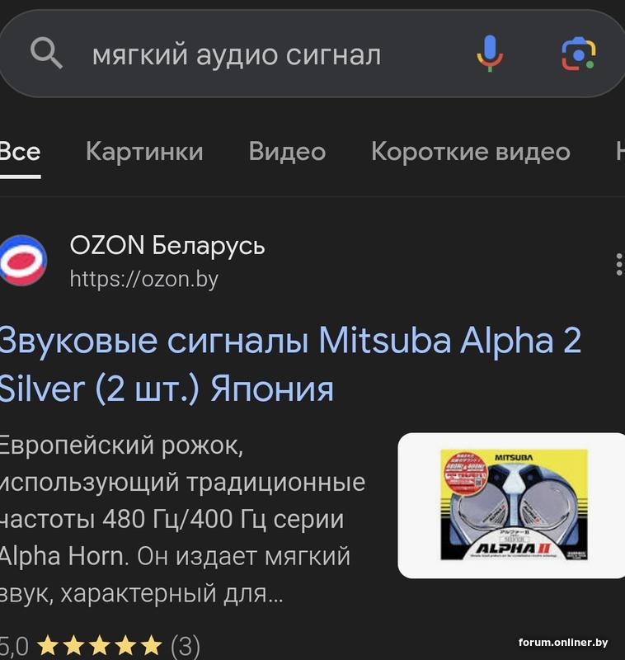The image size is (625, 660).
Task: Select the Все tab
Action: [20, 152]
